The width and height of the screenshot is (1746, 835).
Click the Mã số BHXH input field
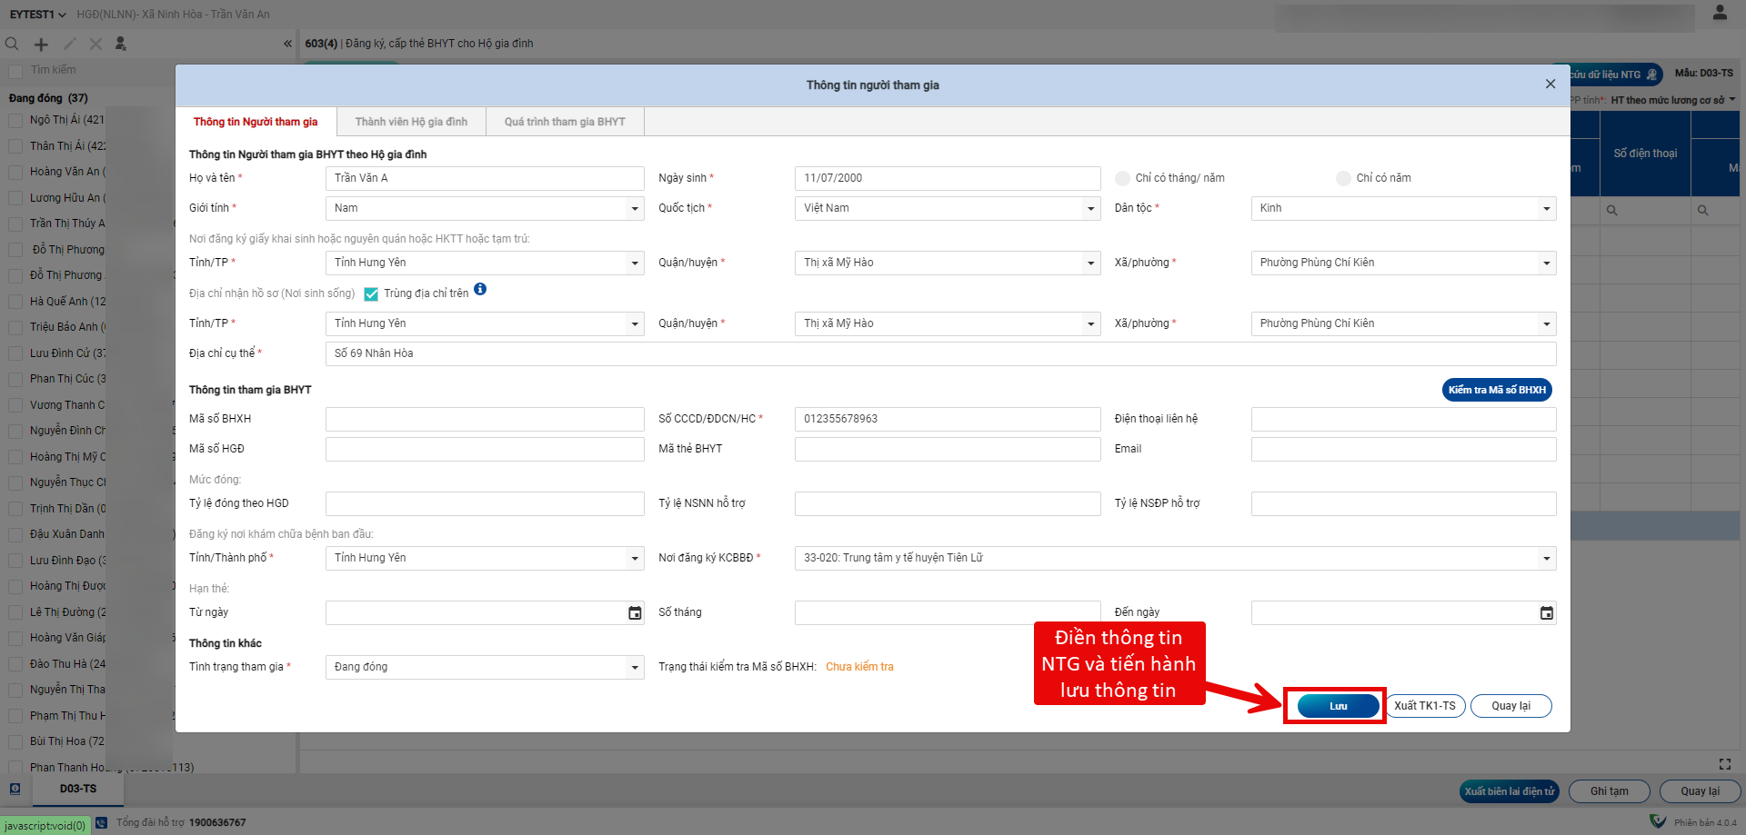(x=485, y=419)
